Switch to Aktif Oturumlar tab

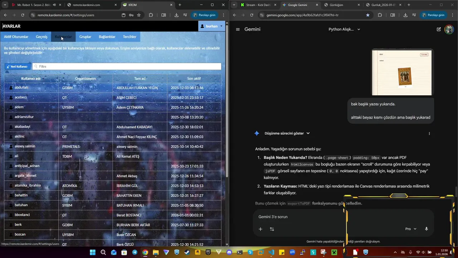point(16,37)
